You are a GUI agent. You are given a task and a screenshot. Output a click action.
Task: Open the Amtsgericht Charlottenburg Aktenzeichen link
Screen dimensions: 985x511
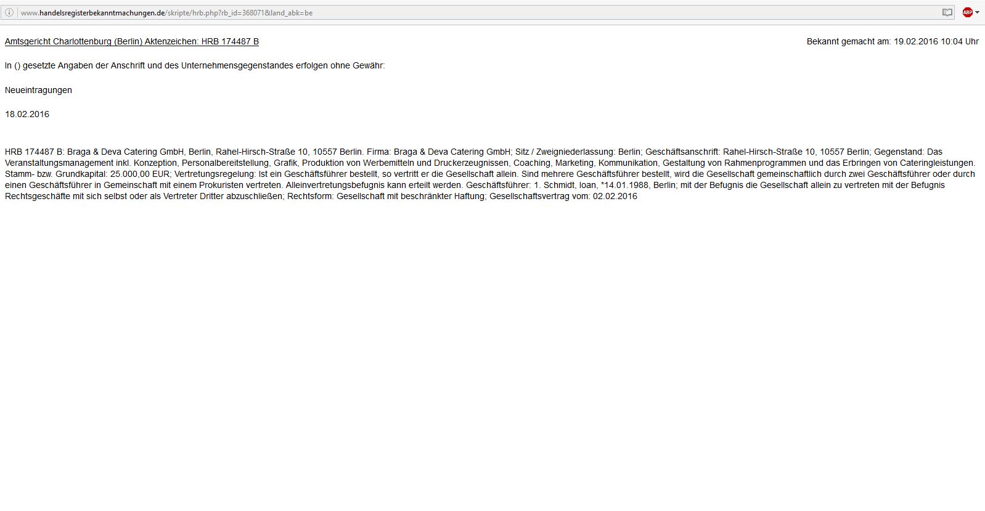click(x=132, y=41)
